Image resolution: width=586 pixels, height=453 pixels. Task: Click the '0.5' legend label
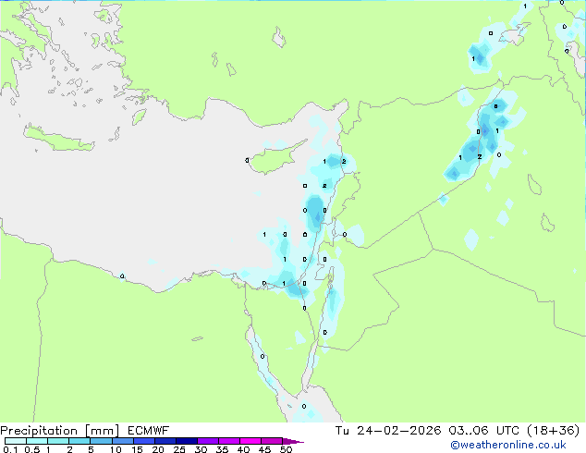(31, 449)
